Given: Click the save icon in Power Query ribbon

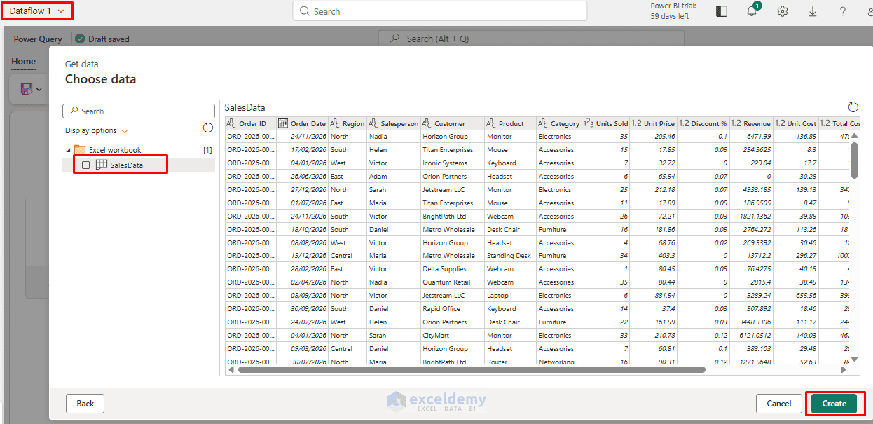Looking at the screenshot, I should pos(27,90).
